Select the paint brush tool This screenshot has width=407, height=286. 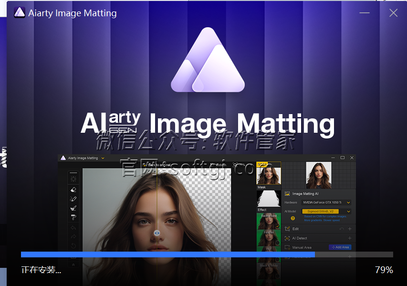73,208
